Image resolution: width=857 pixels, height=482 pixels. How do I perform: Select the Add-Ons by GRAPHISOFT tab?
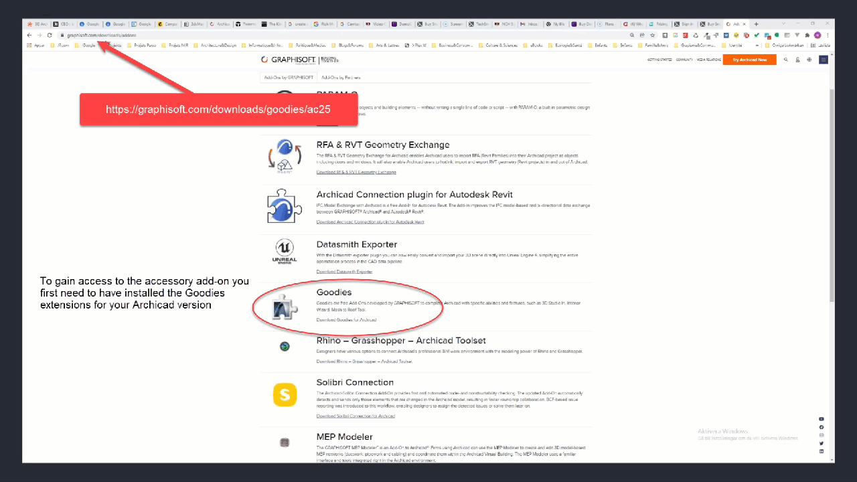click(289, 77)
